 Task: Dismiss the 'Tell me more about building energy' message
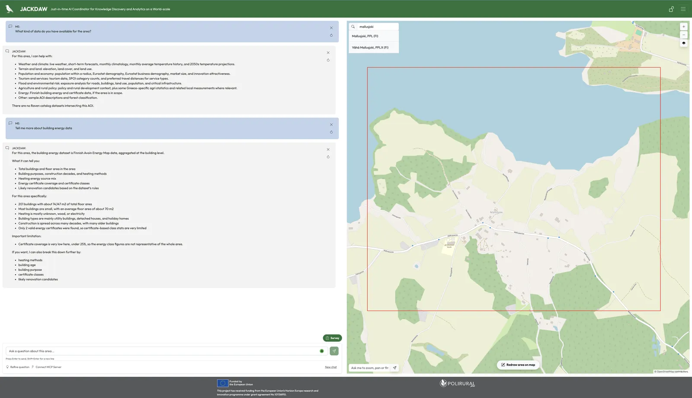331,124
